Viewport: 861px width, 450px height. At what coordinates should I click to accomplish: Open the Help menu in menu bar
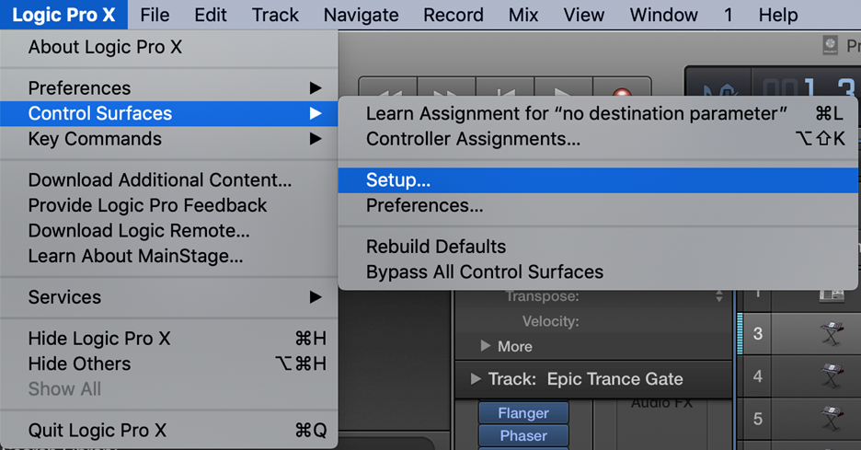(777, 15)
